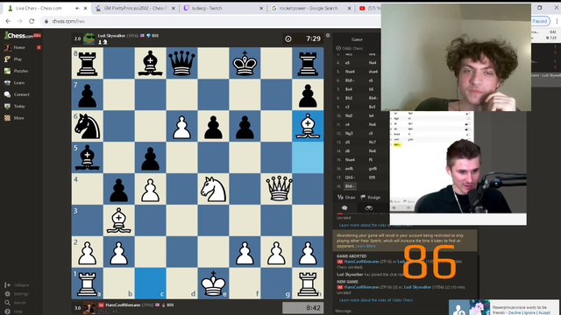Open the sidebar Search
The image size is (561, 315).
tap(16, 303)
